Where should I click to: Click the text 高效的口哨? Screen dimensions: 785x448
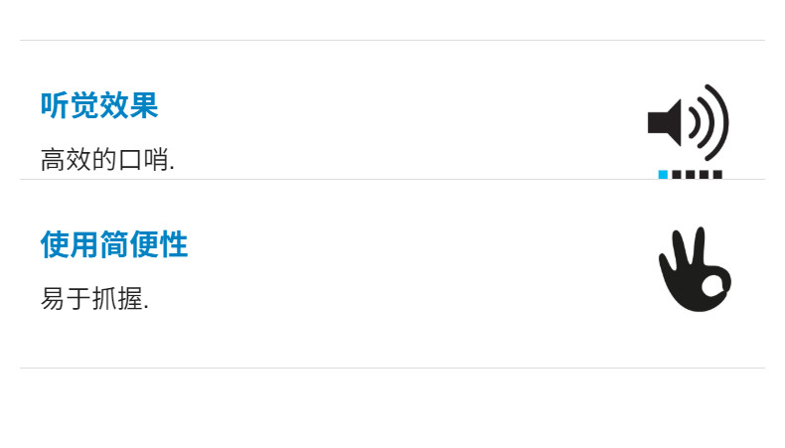pyautogui.click(x=107, y=159)
